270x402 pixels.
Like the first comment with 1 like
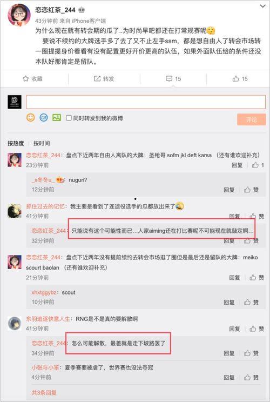tap(255, 165)
